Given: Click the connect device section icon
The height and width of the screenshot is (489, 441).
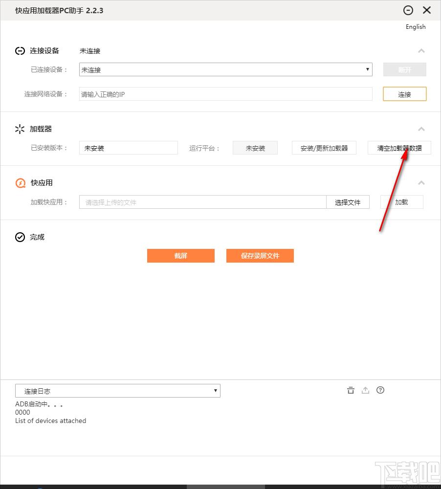Looking at the screenshot, I should coord(20,51).
